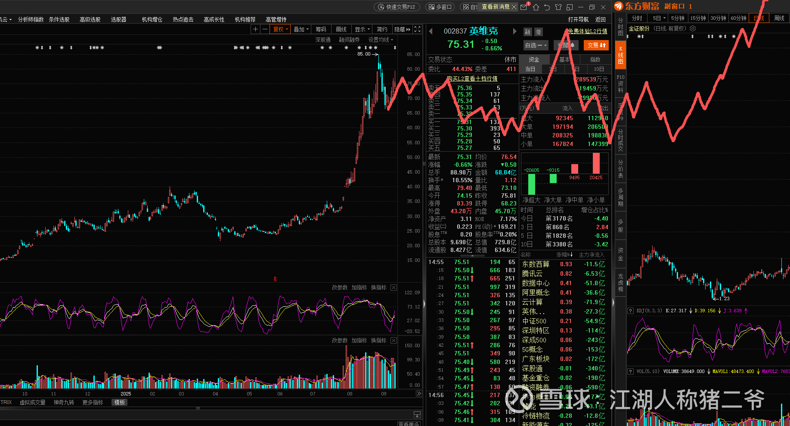This screenshot has height=426, width=790.
Task: Switch sub-window to 分时 period
Action: [x=637, y=18]
